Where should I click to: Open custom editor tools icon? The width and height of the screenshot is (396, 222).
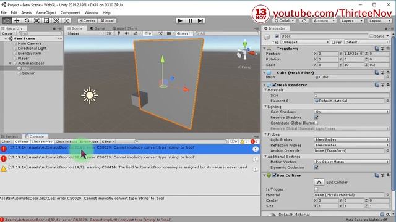point(66,20)
